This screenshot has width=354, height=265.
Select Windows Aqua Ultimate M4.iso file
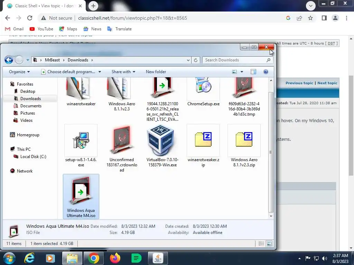[x=81, y=196]
